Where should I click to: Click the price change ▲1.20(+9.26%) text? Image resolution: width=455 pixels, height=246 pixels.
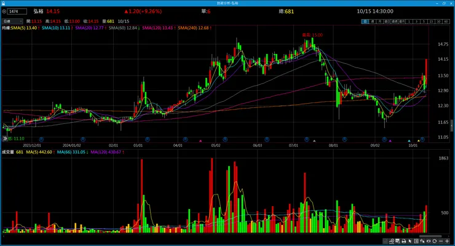(x=143, y=11)
